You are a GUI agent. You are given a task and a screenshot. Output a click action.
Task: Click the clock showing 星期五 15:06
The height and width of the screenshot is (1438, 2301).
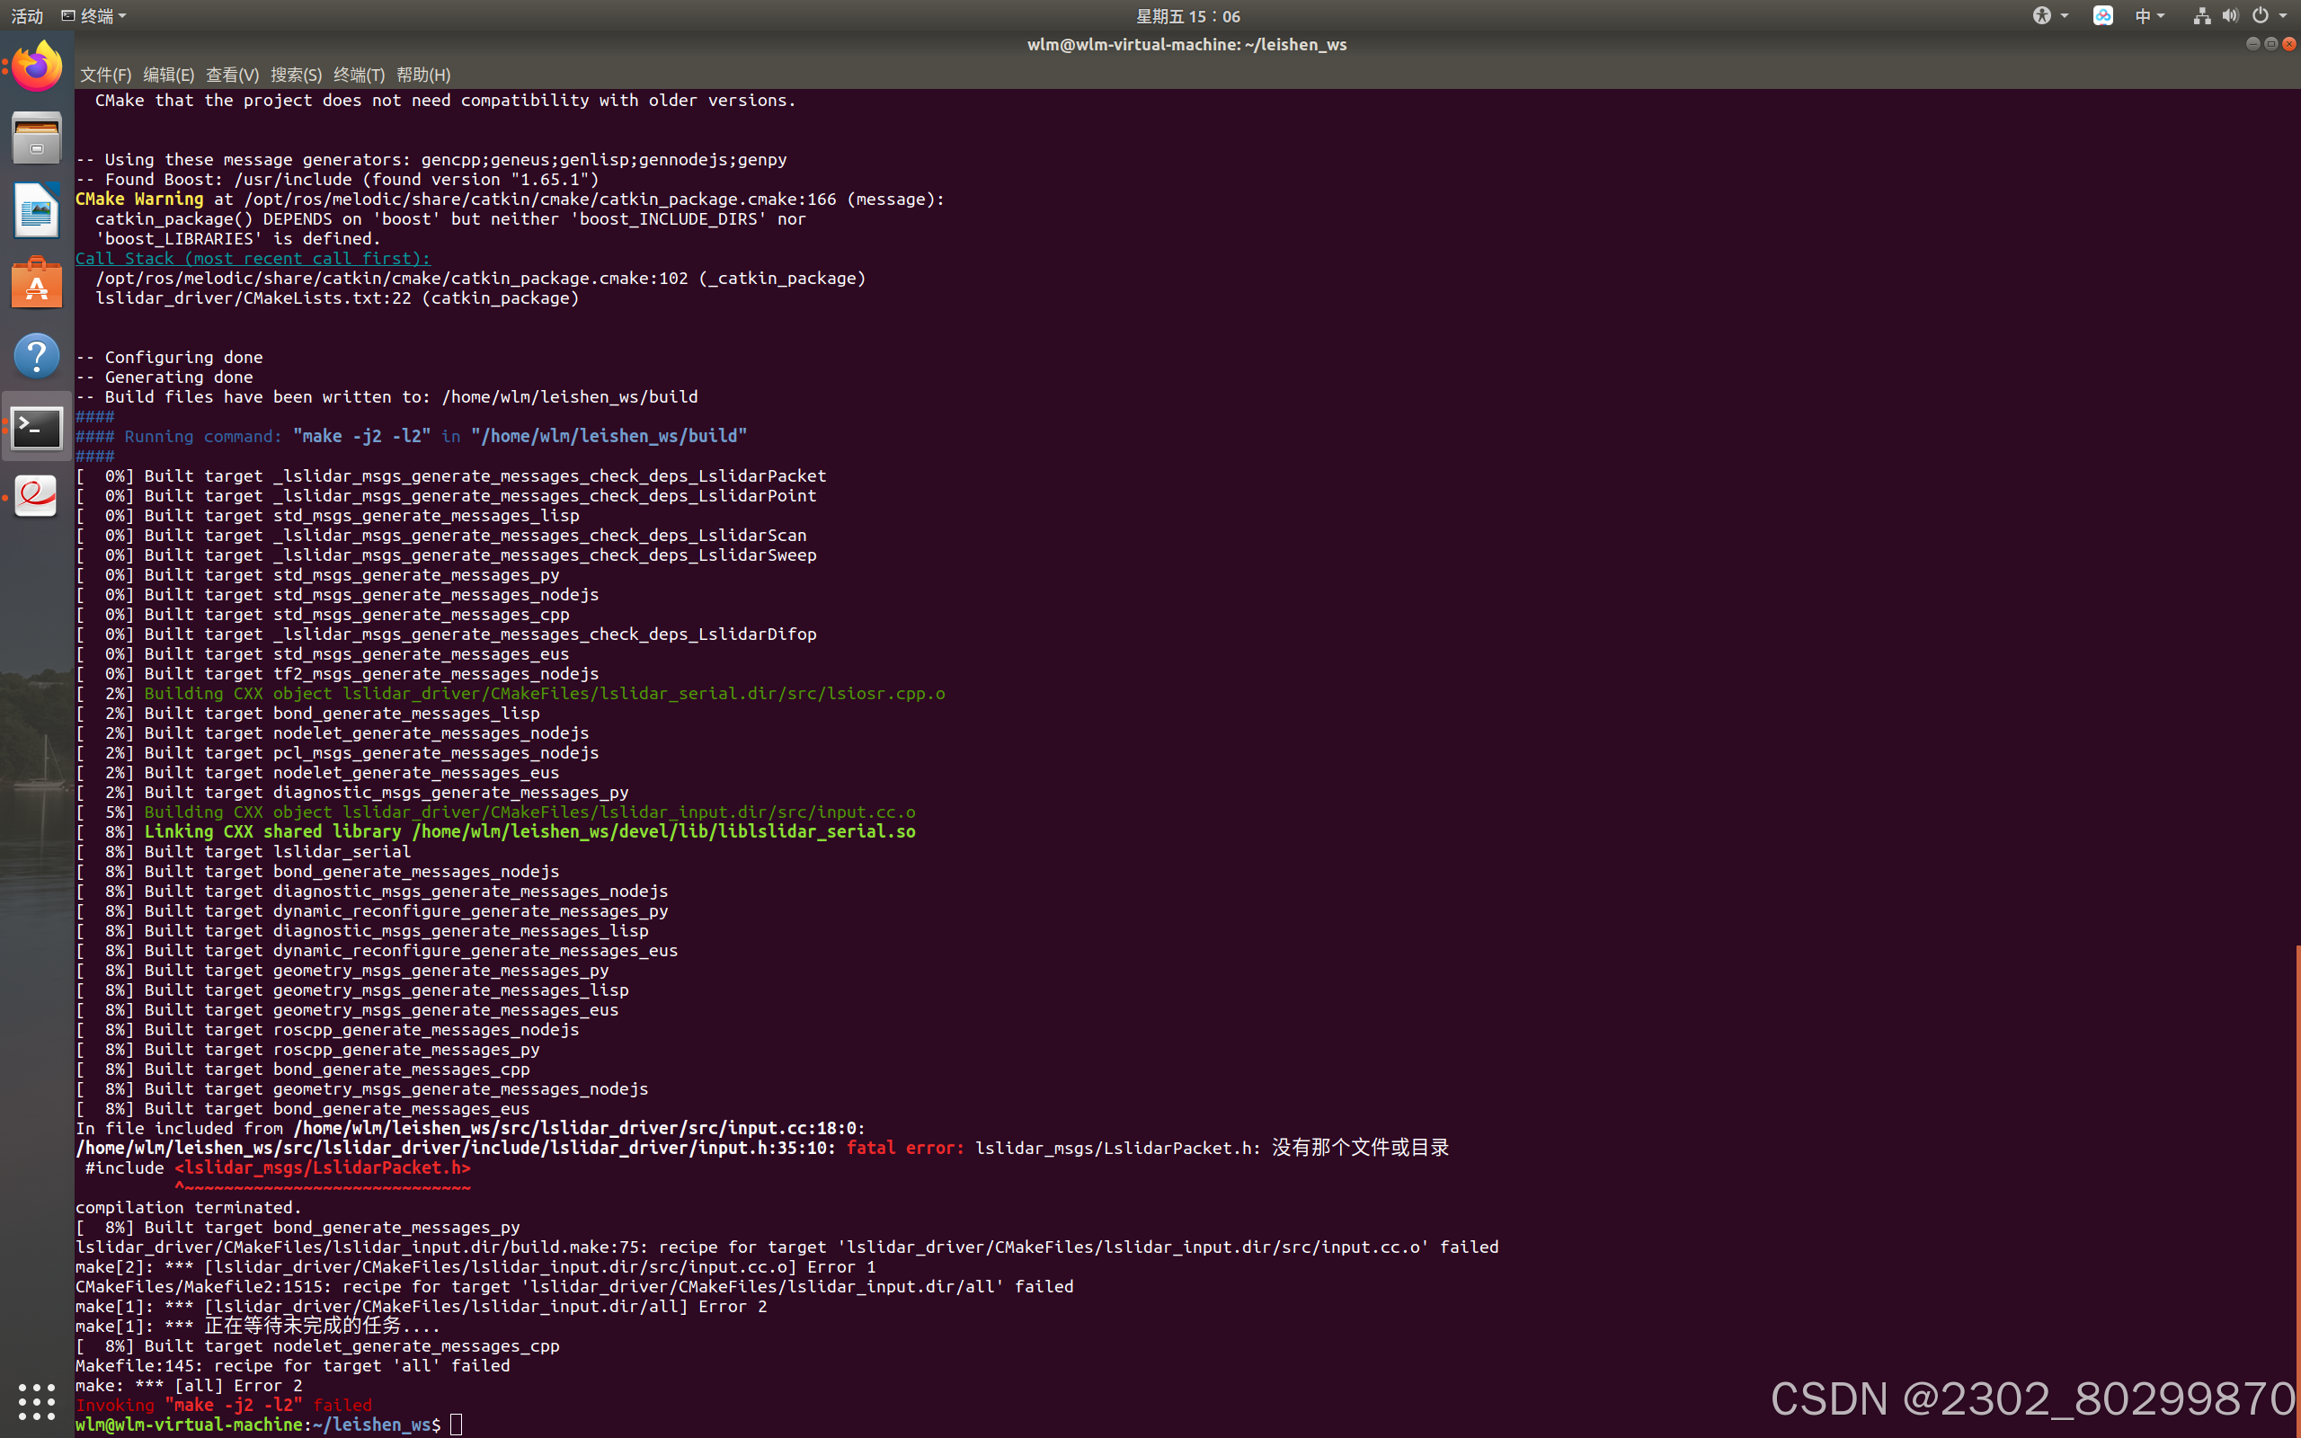1187,16
